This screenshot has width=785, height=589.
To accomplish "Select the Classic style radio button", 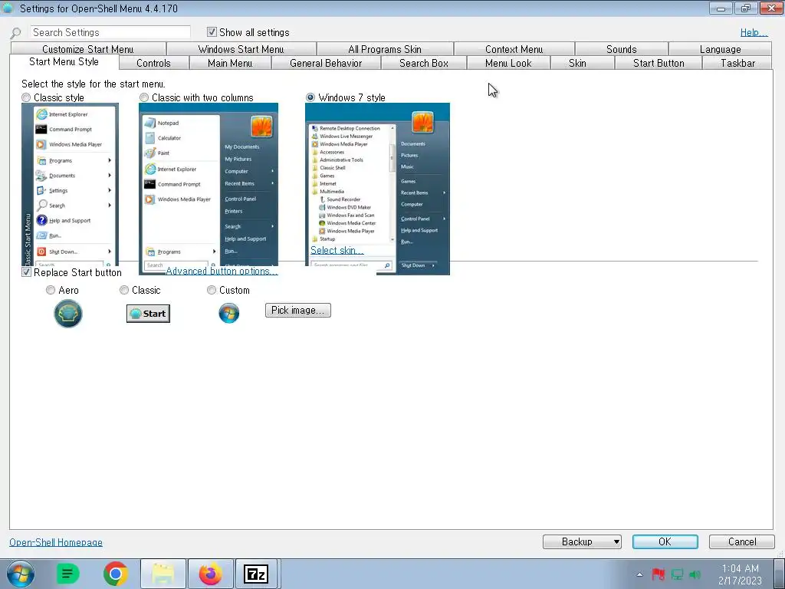I will click(26, 97).
